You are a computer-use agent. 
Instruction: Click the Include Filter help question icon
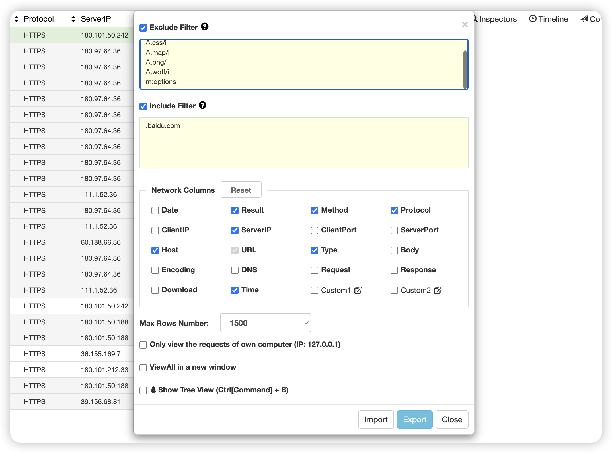(202, 105)
